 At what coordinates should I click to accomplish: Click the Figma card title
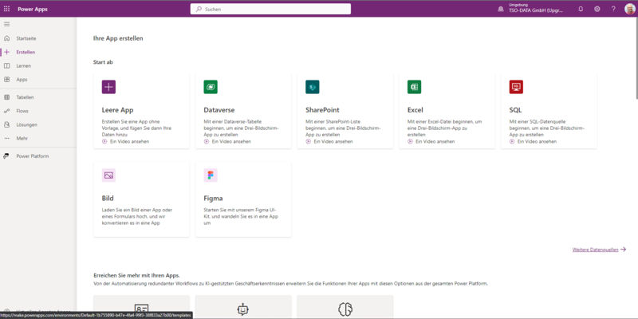213,199
